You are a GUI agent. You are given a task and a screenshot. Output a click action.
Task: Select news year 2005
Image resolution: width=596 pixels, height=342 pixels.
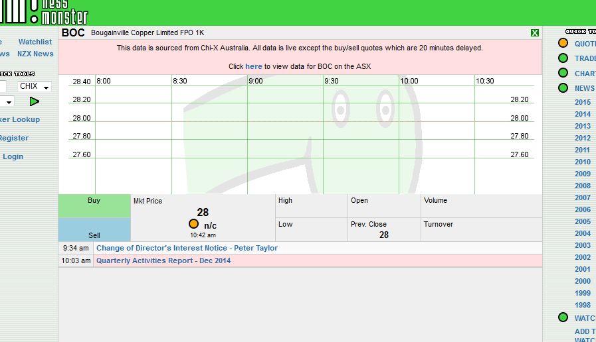[x=583, y=221]
